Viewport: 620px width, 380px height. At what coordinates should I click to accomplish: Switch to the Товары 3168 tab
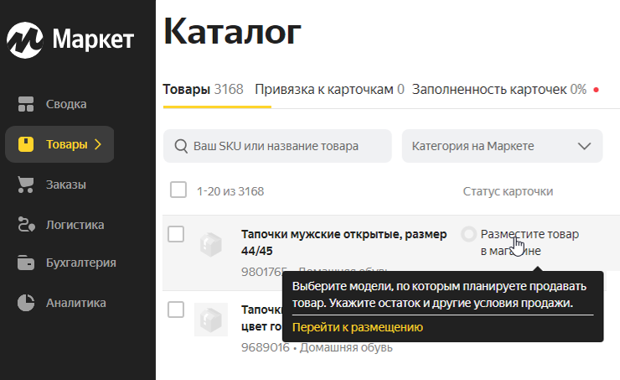coord(202,89)
